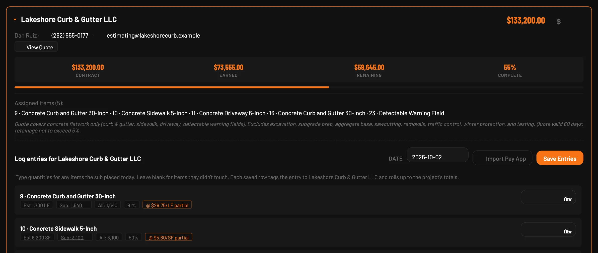598x253 pixels.
Task: Click the gray dollar sign icon
Action: pos(559,22)
